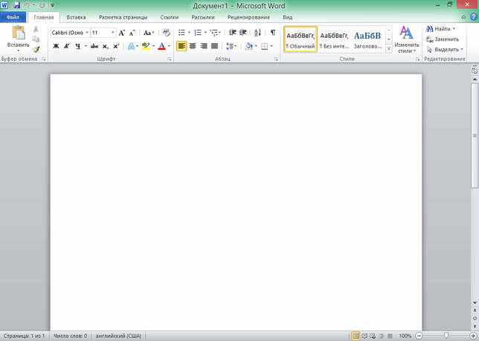
Task: Switch to the Вставка (Insert) tab
Action: pyautogui.click(x=76, y=17)
